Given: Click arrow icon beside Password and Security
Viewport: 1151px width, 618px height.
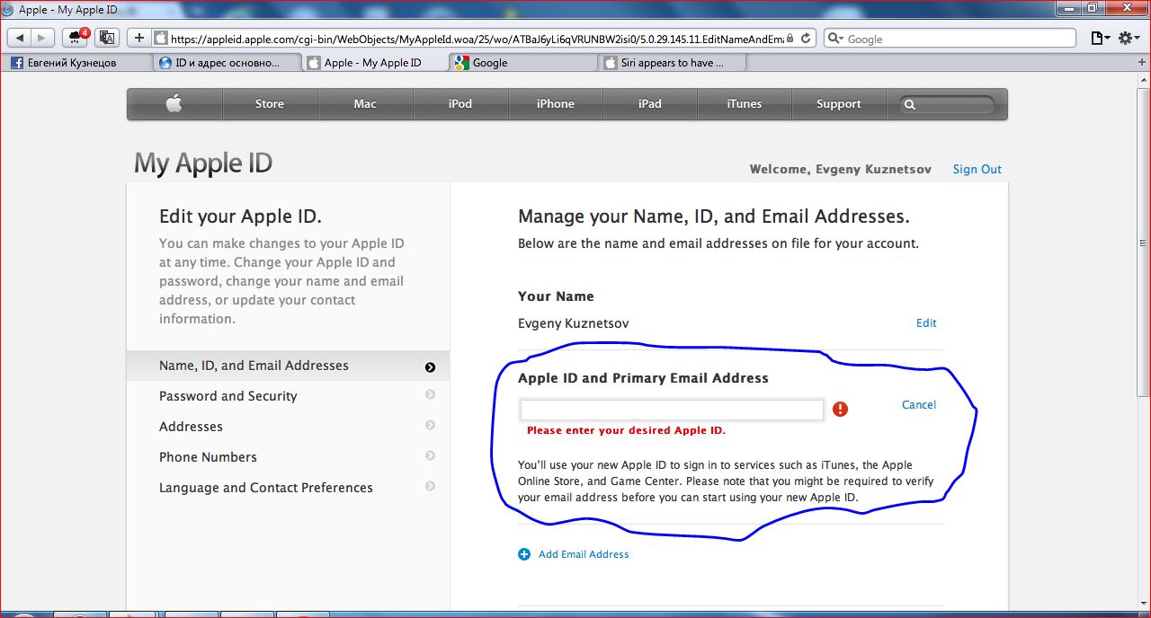Looking at the screenshot, I should [430, 394].
